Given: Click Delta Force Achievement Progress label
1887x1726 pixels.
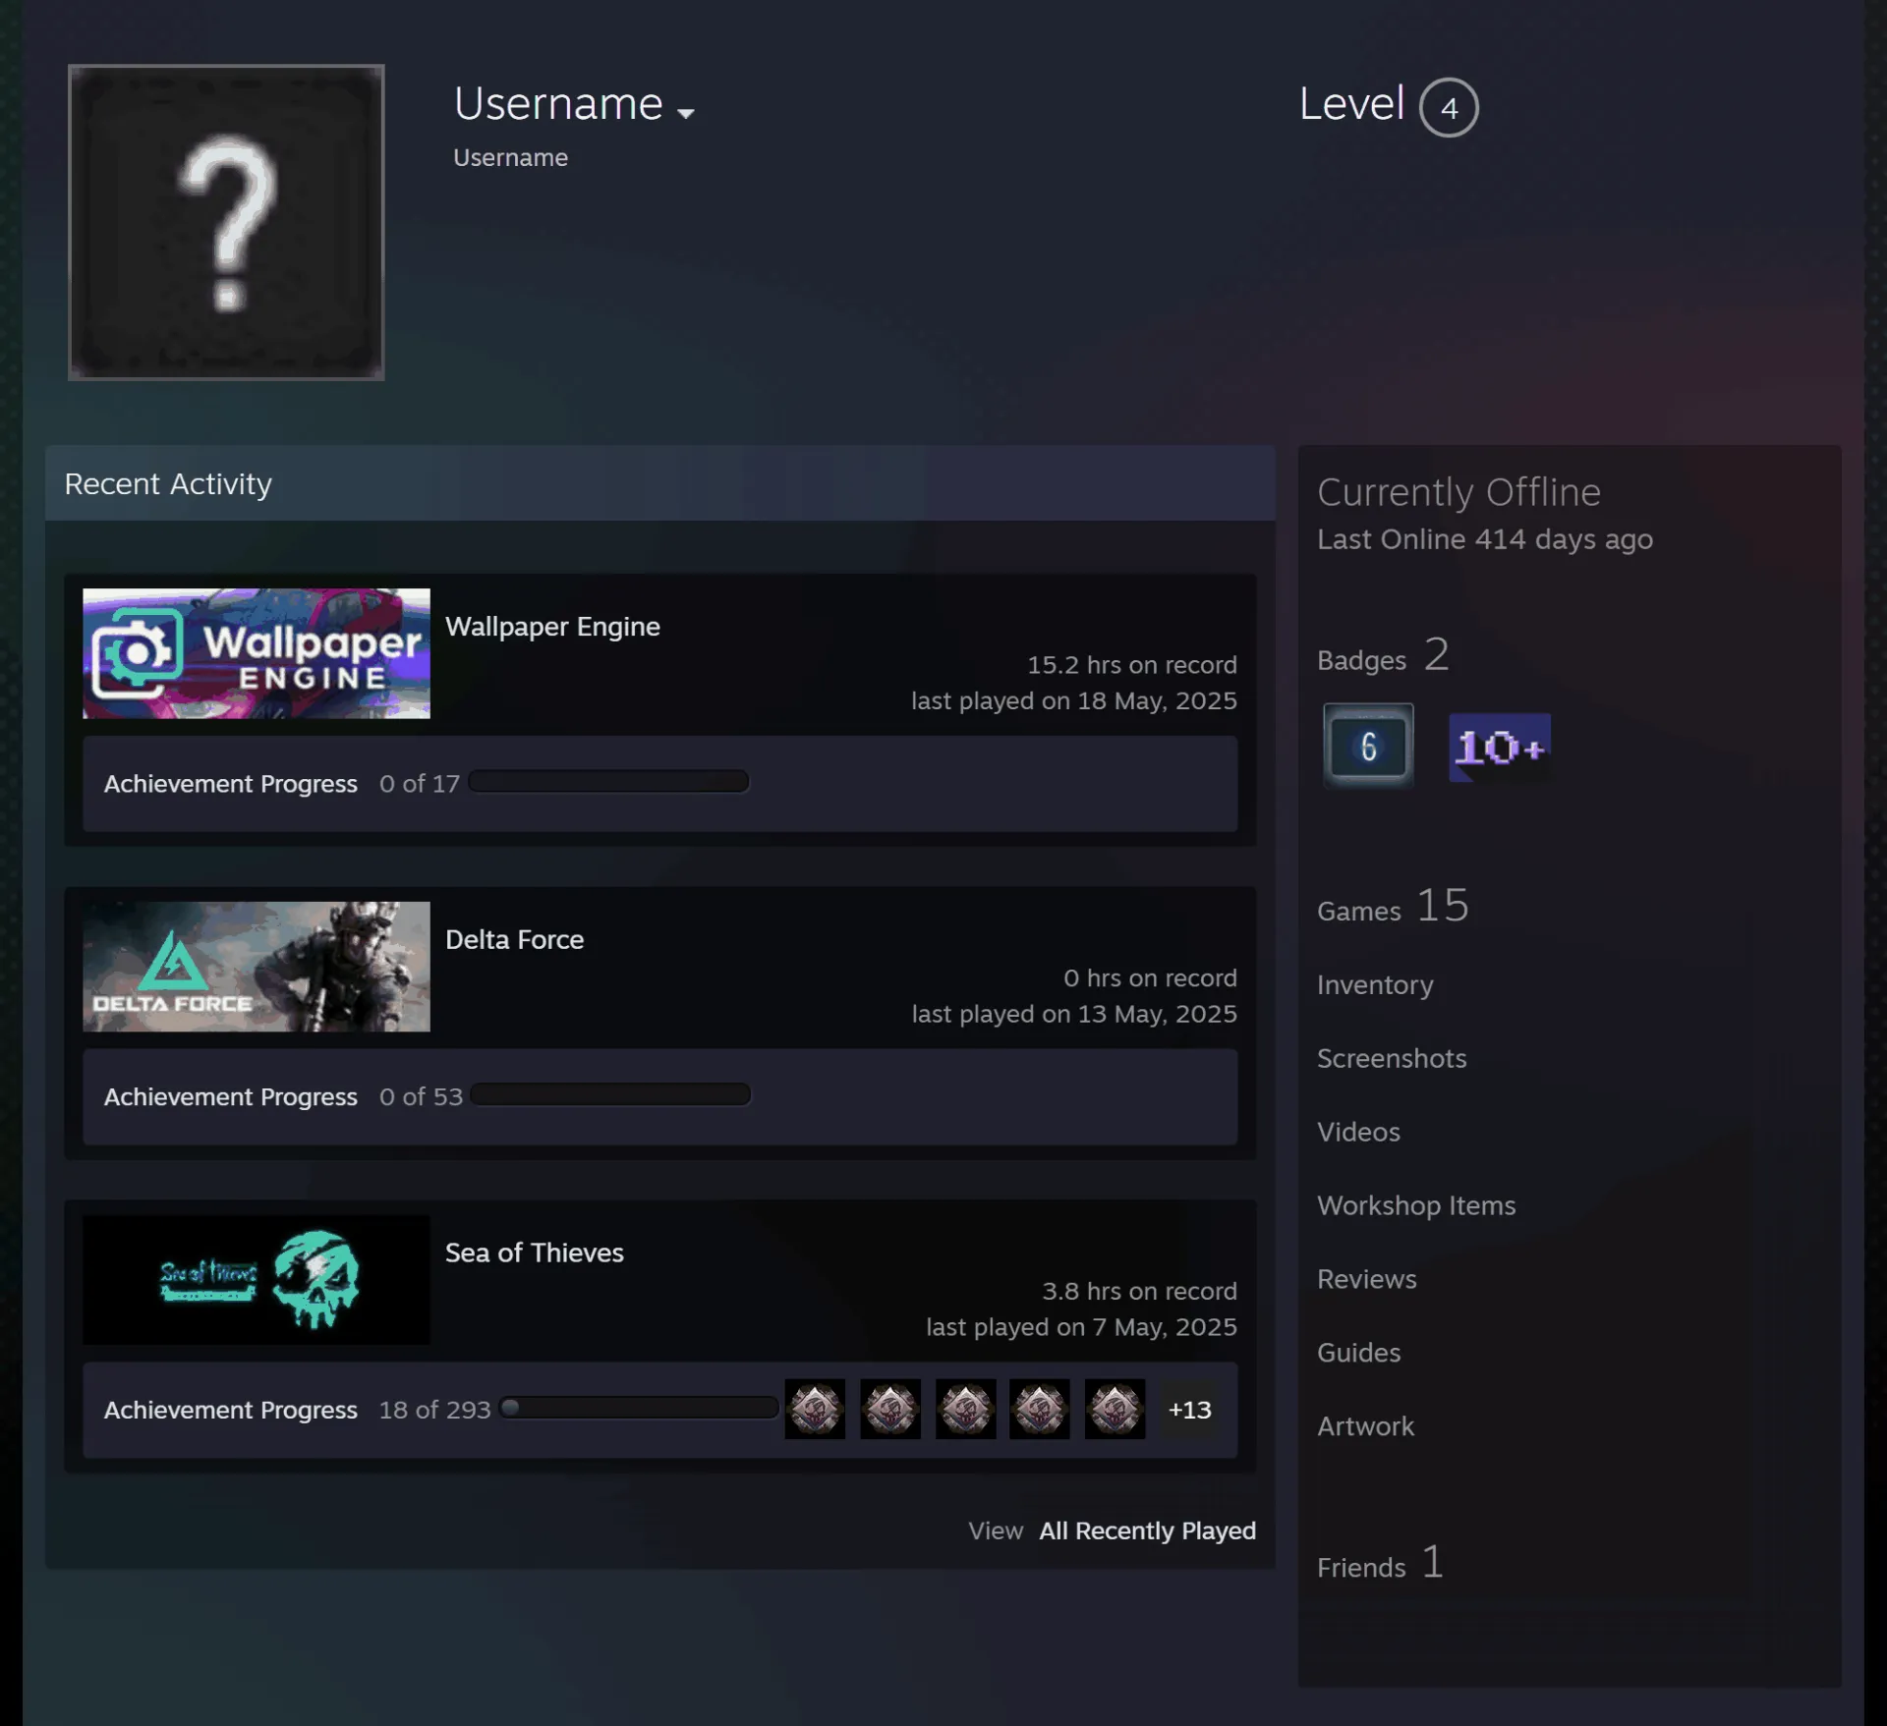Looking at the screenshot, I should coord(231,1097).
